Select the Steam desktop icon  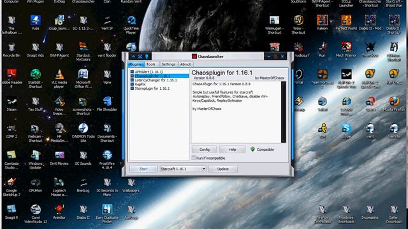click(11, 104)
